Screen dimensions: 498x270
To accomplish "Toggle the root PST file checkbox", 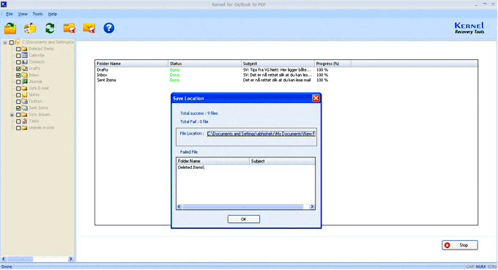I will [12, 42].
